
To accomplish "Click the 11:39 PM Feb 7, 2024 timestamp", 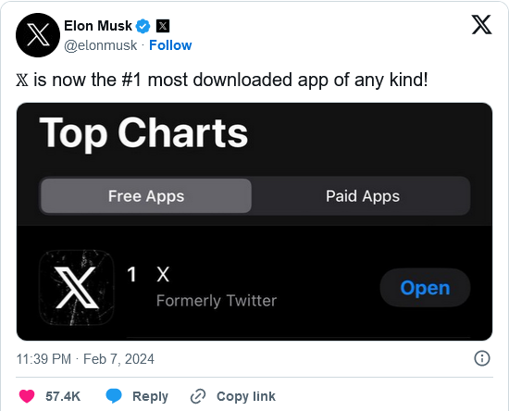I will (85, 359).
